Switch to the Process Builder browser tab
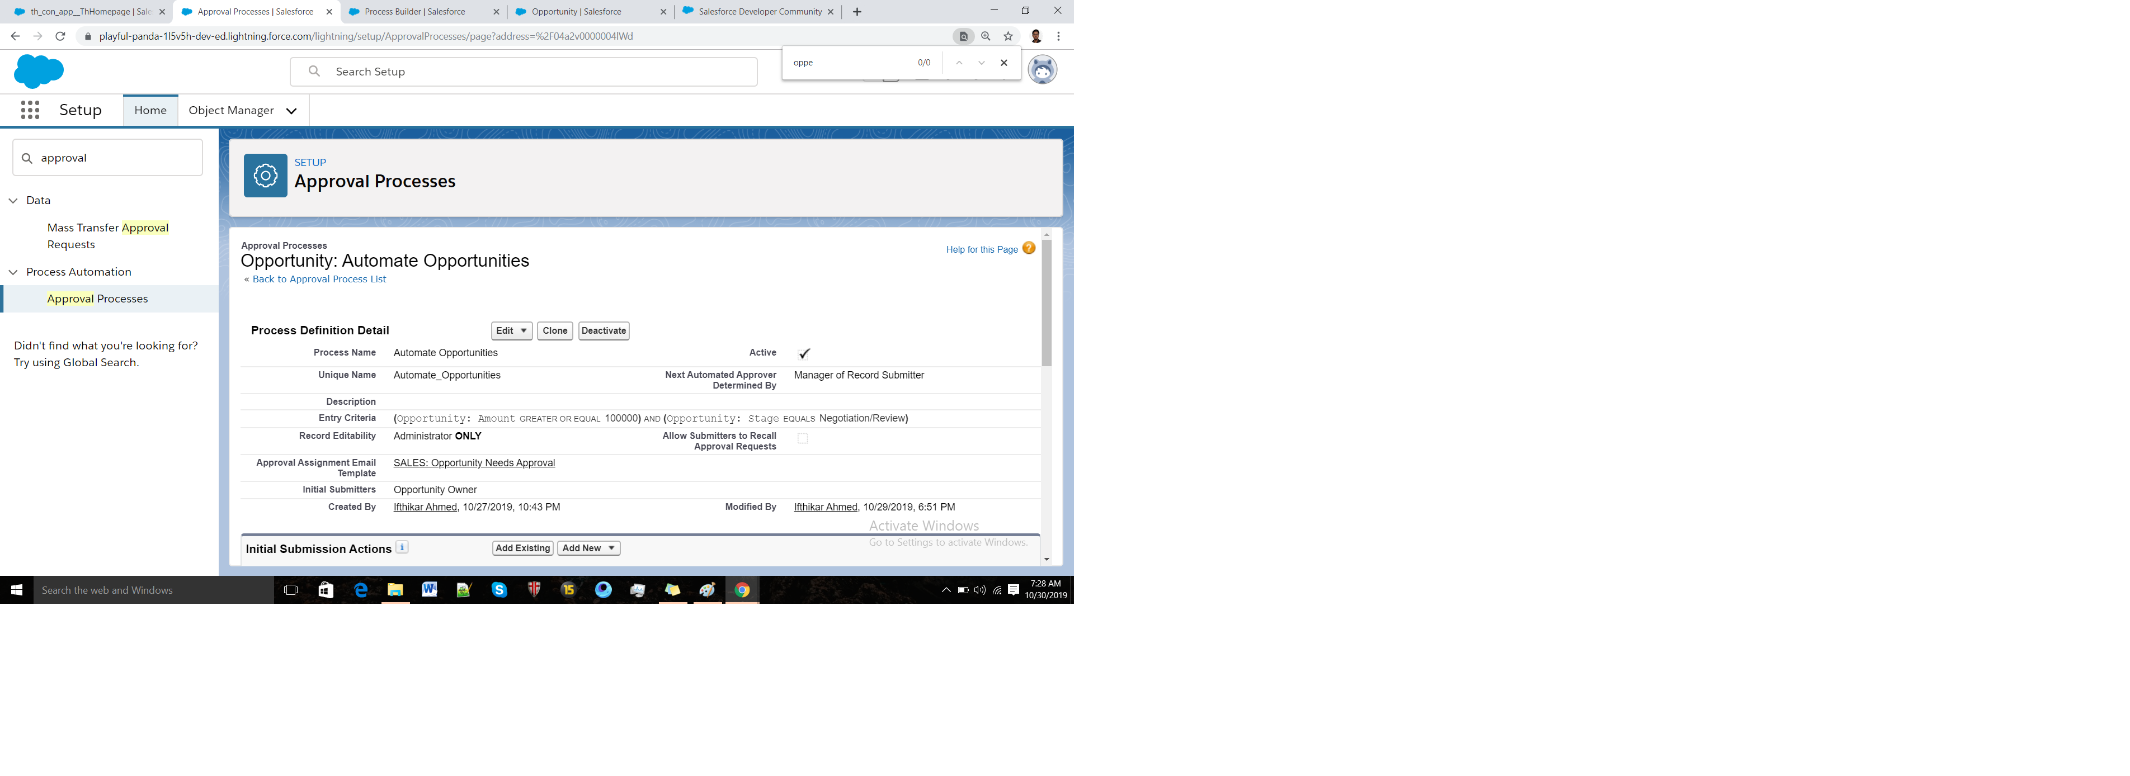 click(414, 12)
